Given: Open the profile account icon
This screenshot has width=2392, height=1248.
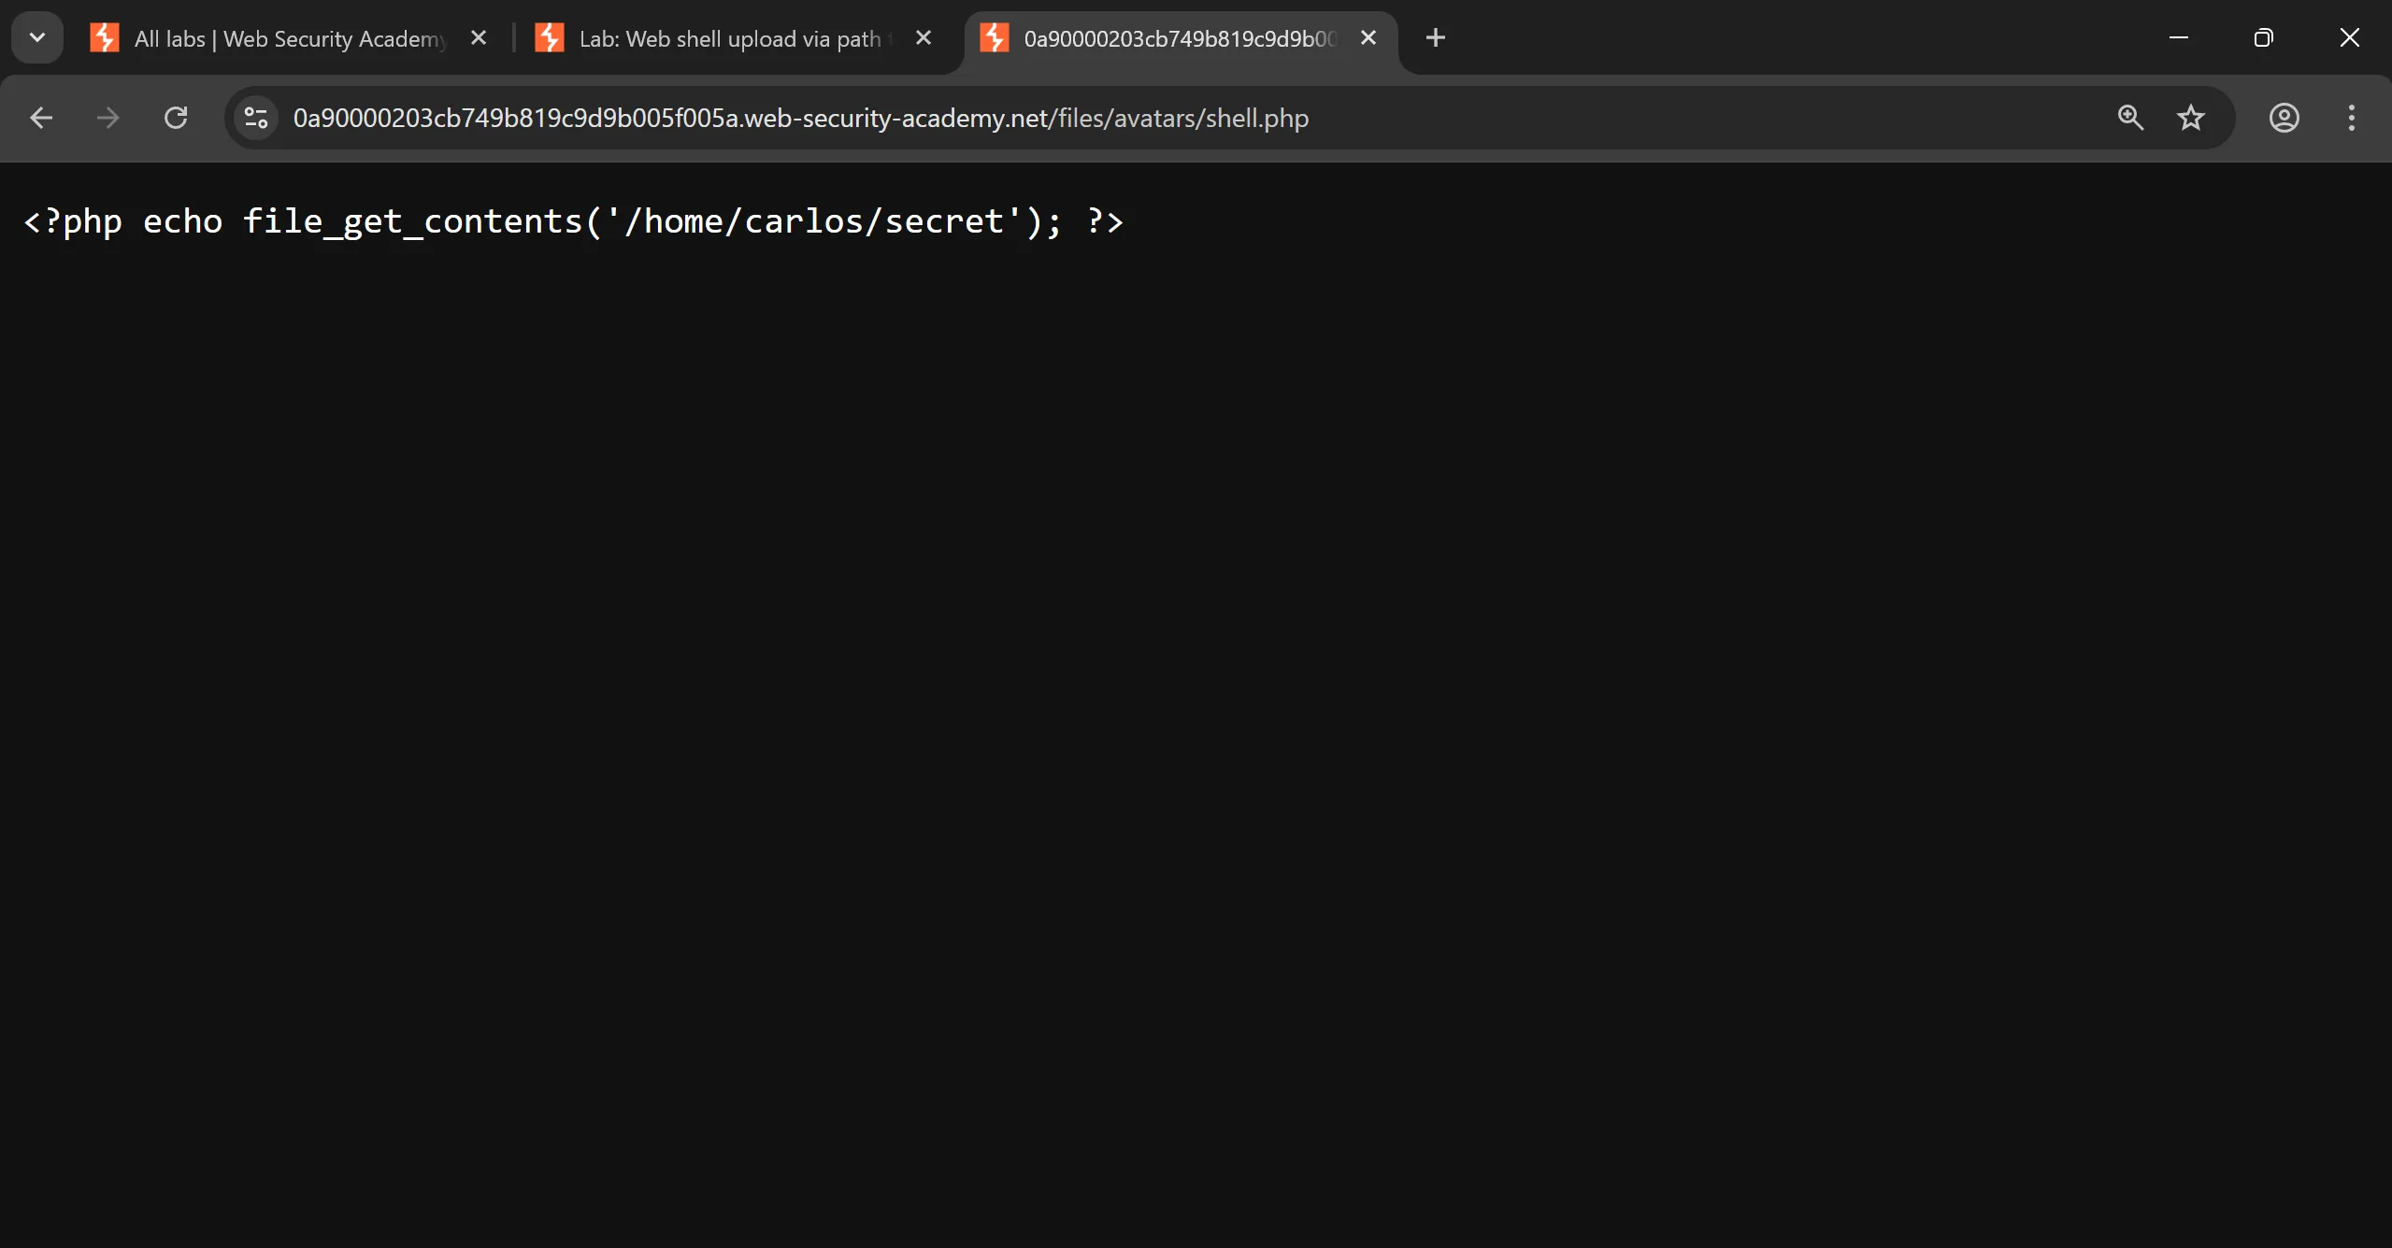Looking at the screenshot, I should click(x=2284, y=118).
